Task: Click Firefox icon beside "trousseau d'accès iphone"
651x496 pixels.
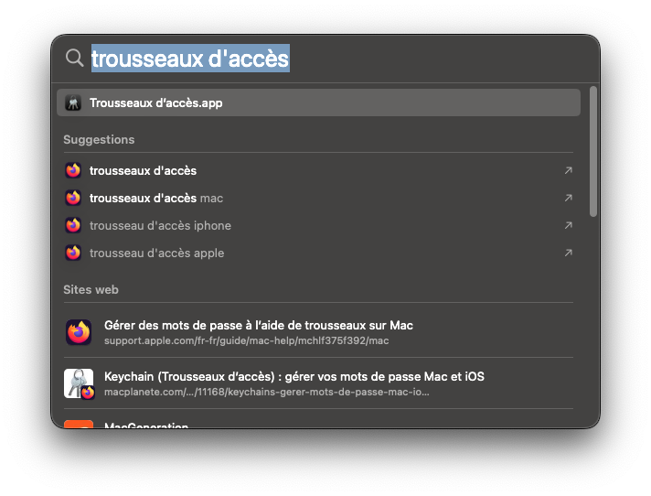Action: [73, 225]
